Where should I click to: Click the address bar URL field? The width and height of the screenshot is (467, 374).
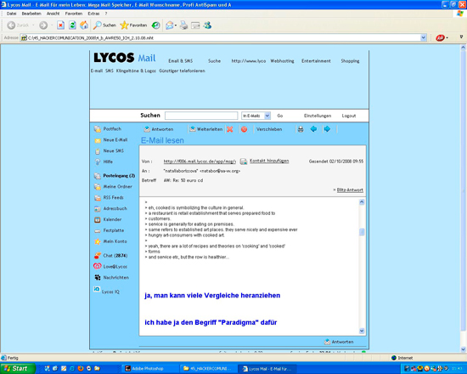click(221, 38)
